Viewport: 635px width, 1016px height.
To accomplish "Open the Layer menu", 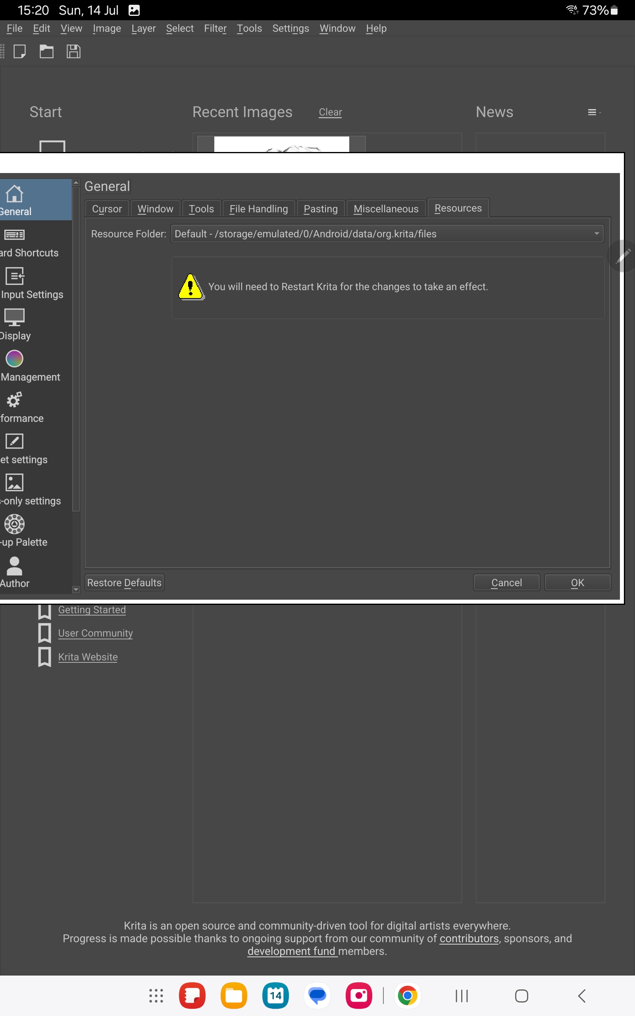I will [144, 29].
